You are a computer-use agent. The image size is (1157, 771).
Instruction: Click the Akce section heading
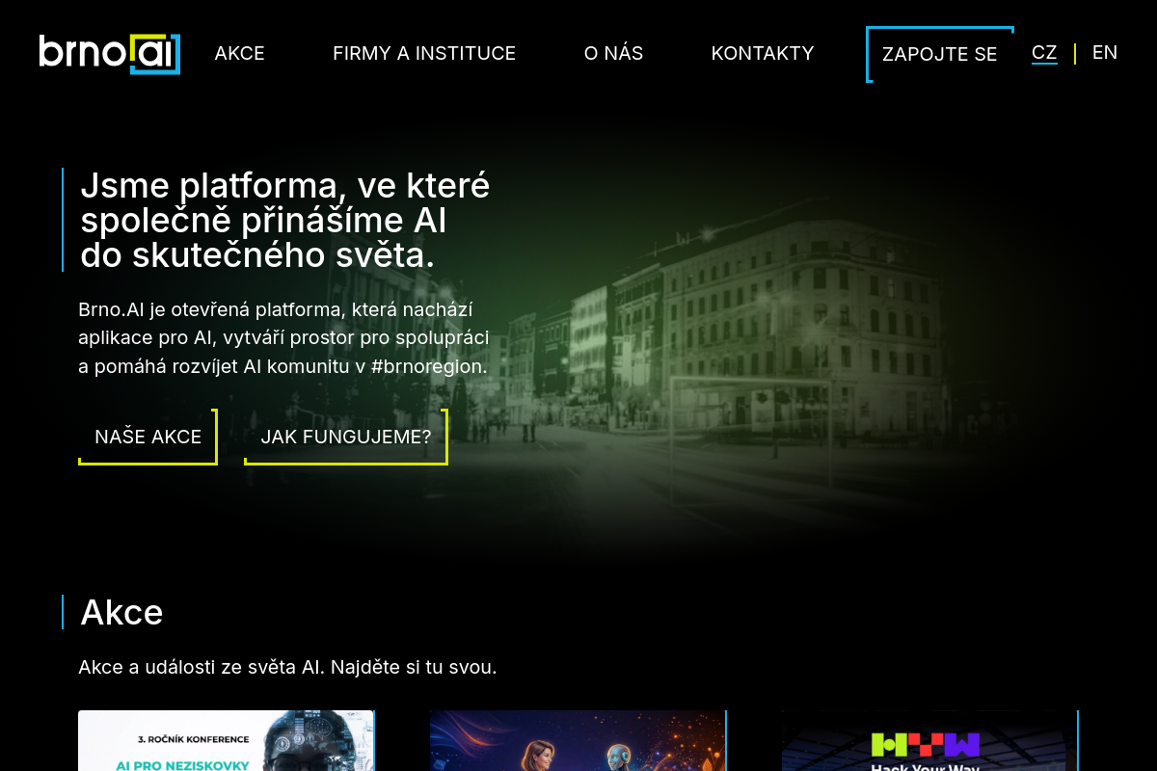coord(121,612)
